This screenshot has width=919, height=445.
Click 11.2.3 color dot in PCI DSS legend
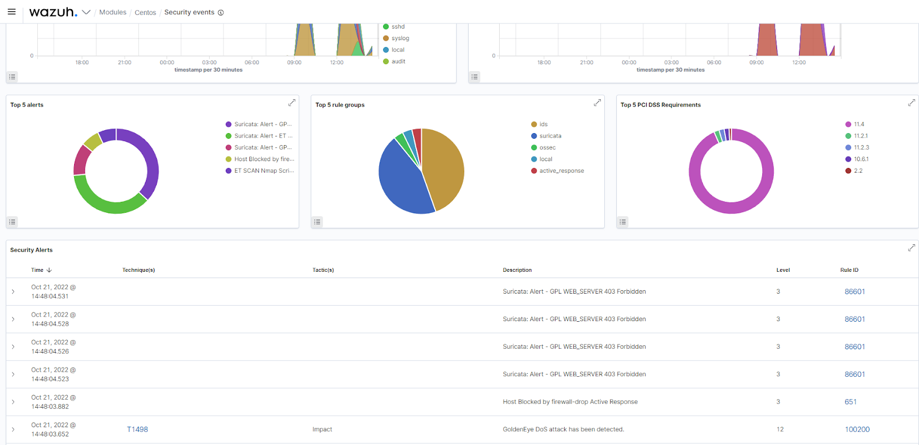point(848,147)
